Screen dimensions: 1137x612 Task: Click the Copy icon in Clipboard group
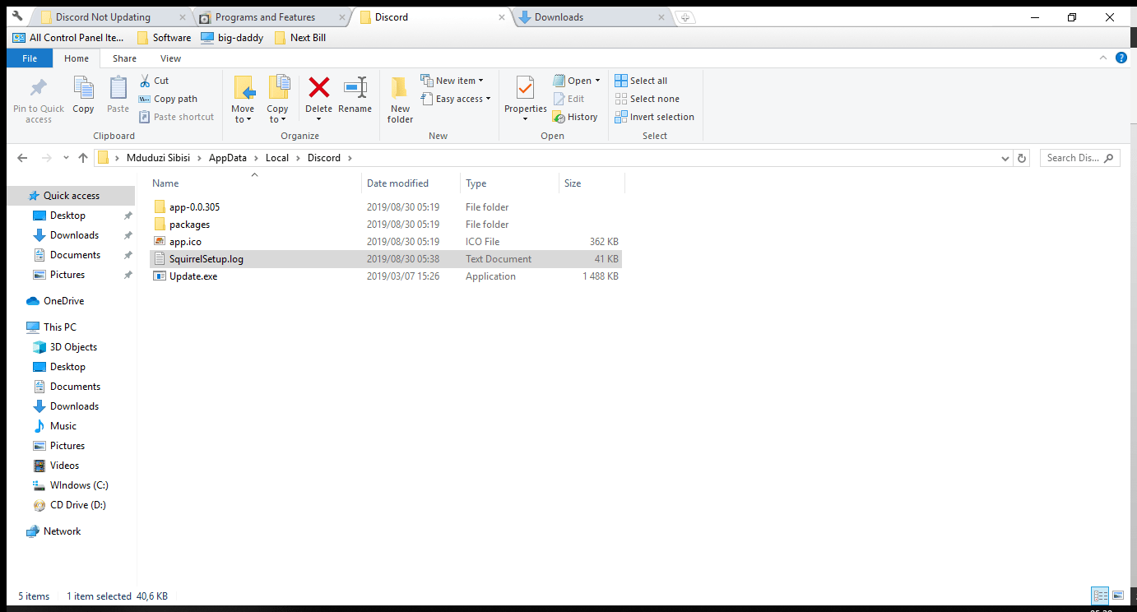coord(83,88)
